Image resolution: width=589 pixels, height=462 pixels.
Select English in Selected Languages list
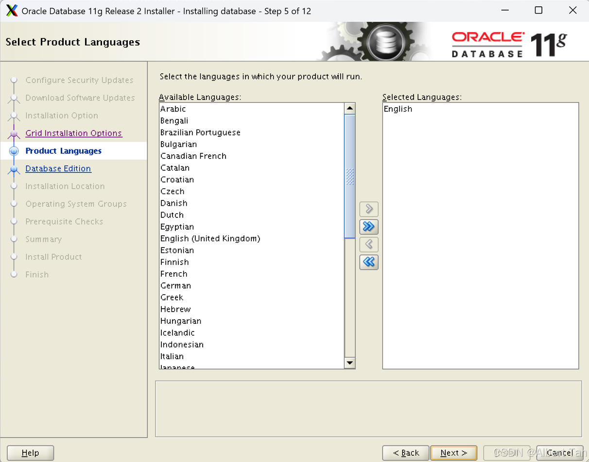(x=480, y=109)
